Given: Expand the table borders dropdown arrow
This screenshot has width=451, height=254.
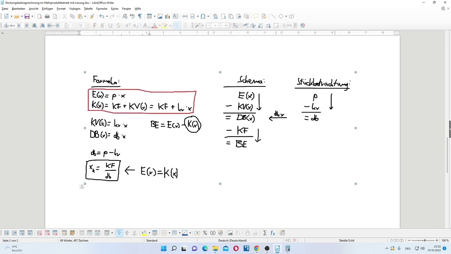Looking at the screenshot, I should point(169,233).
